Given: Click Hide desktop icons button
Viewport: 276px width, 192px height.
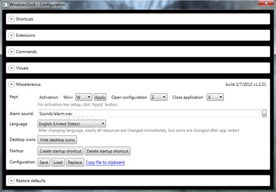Looking at the screenshot, I should (57, 140).
